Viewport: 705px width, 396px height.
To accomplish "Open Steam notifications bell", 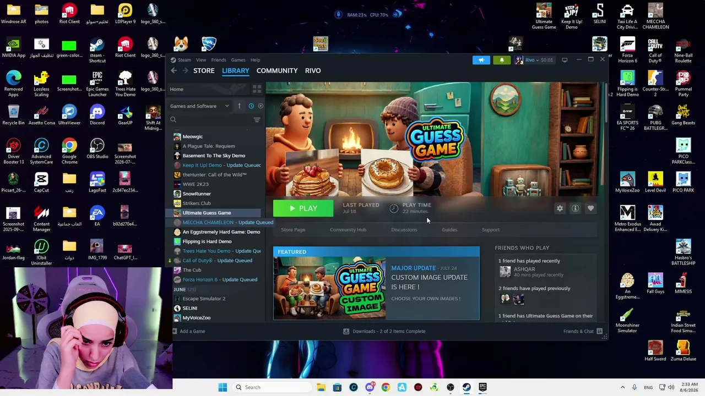I will [502, 60].
